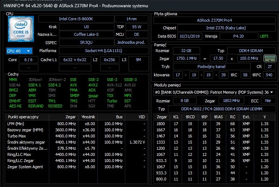Screen dimensions: 279x187
Task: Click the BIOS version P4.20 field
Action: coord(238,36)
